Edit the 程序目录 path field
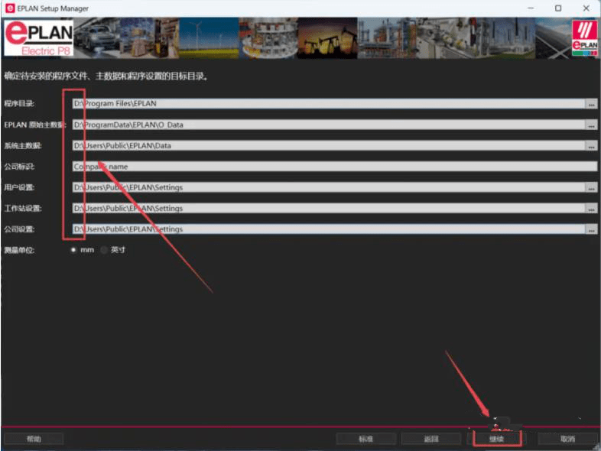This screenshot has height=451, width=601. 329,103
